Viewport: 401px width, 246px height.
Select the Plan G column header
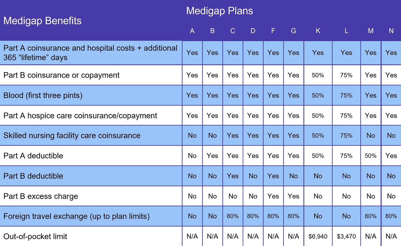point(293,31)
